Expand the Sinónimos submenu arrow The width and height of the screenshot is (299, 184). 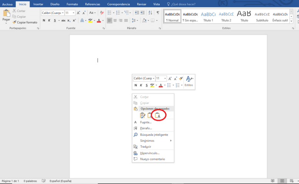[x=171, y=140]
